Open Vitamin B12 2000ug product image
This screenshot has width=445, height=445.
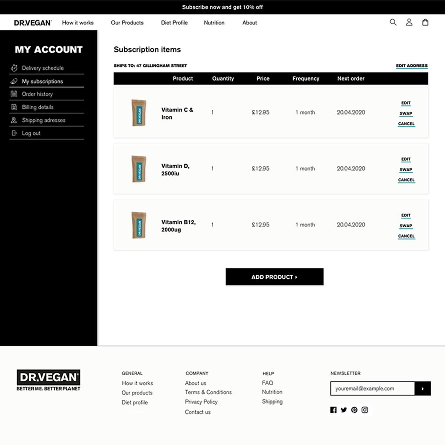139,225
